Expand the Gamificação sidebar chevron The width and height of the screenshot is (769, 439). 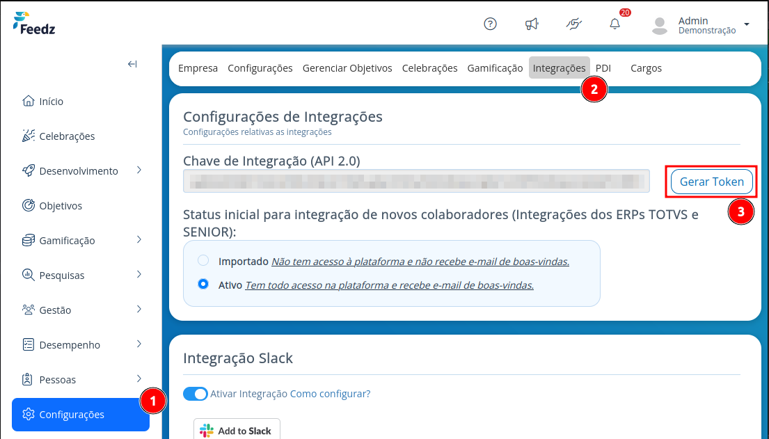point(138,239)
